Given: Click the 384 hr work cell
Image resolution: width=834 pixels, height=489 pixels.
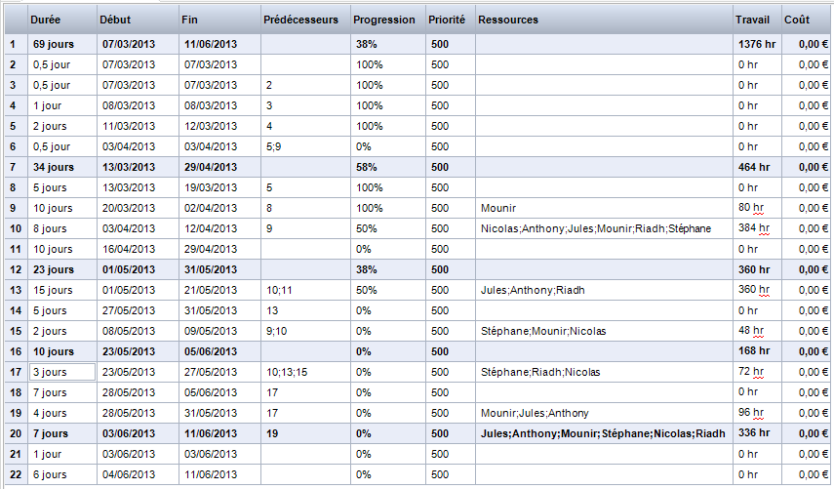Looking at the screenshot, I should point(756,228).
